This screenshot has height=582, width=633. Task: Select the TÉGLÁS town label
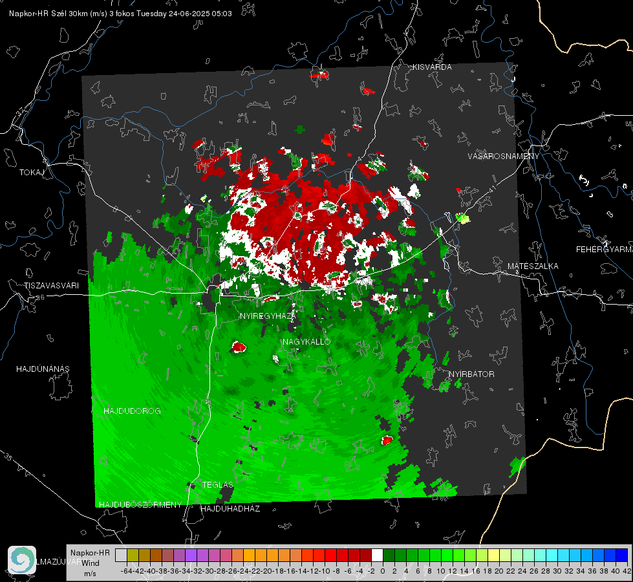coord(218,484)
